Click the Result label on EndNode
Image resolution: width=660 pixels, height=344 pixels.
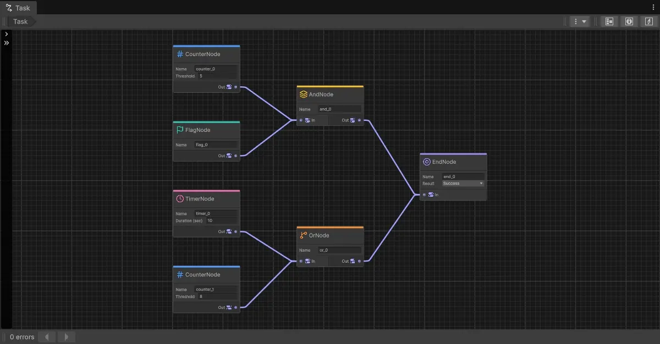click(x=428, y=183)
